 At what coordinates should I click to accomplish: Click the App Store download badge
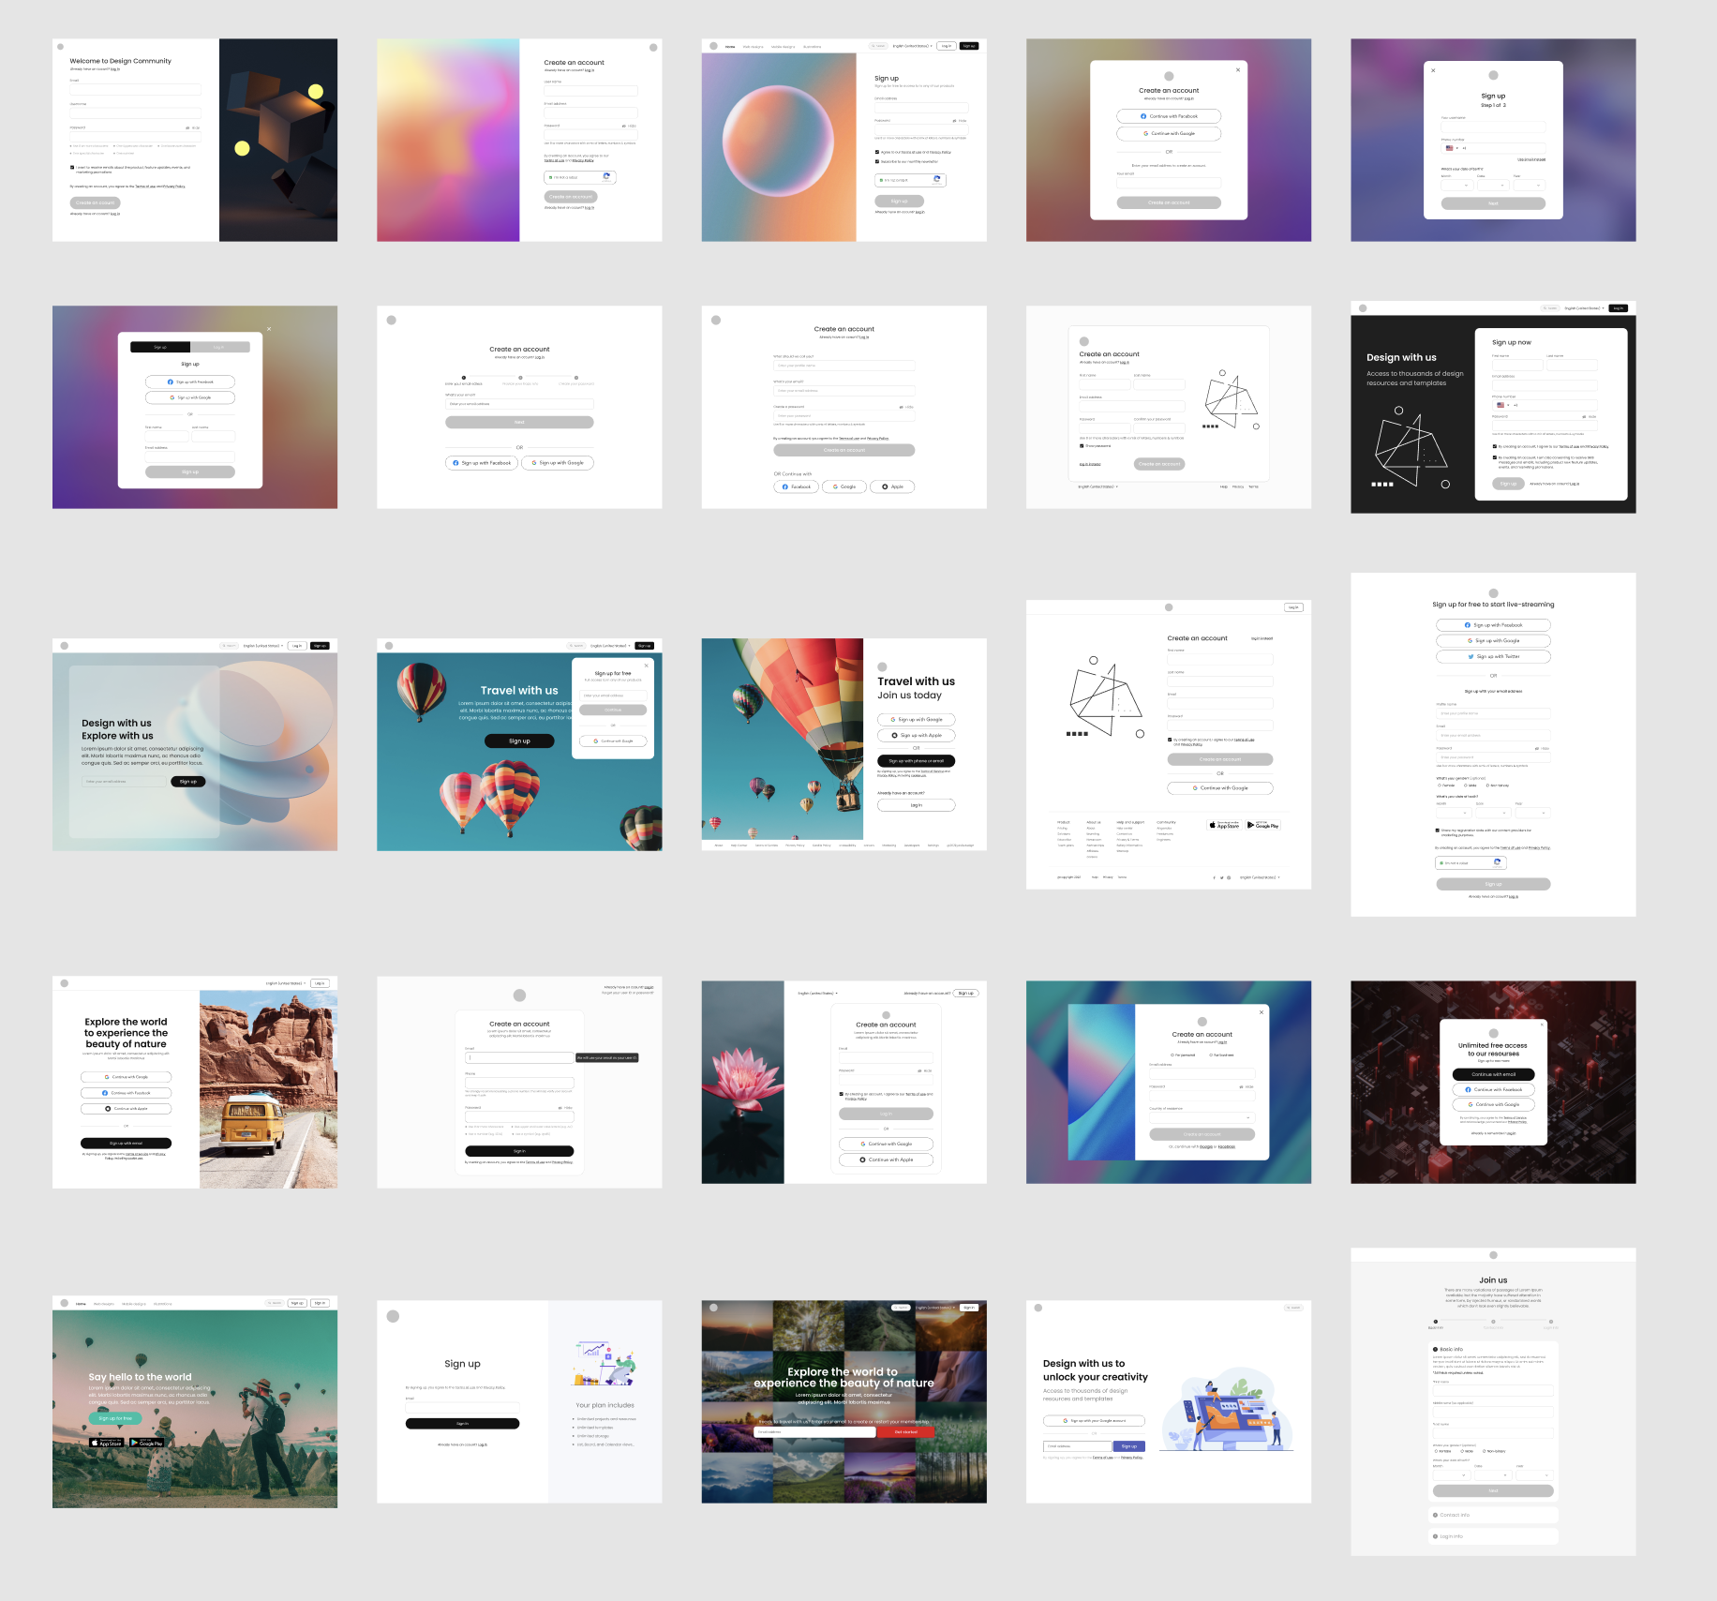click(1224, 825)
